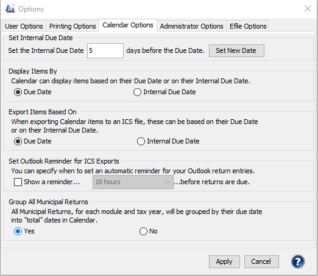Select the Calendar Options tab
Viewport: 318px width, 276px height.
128,25
